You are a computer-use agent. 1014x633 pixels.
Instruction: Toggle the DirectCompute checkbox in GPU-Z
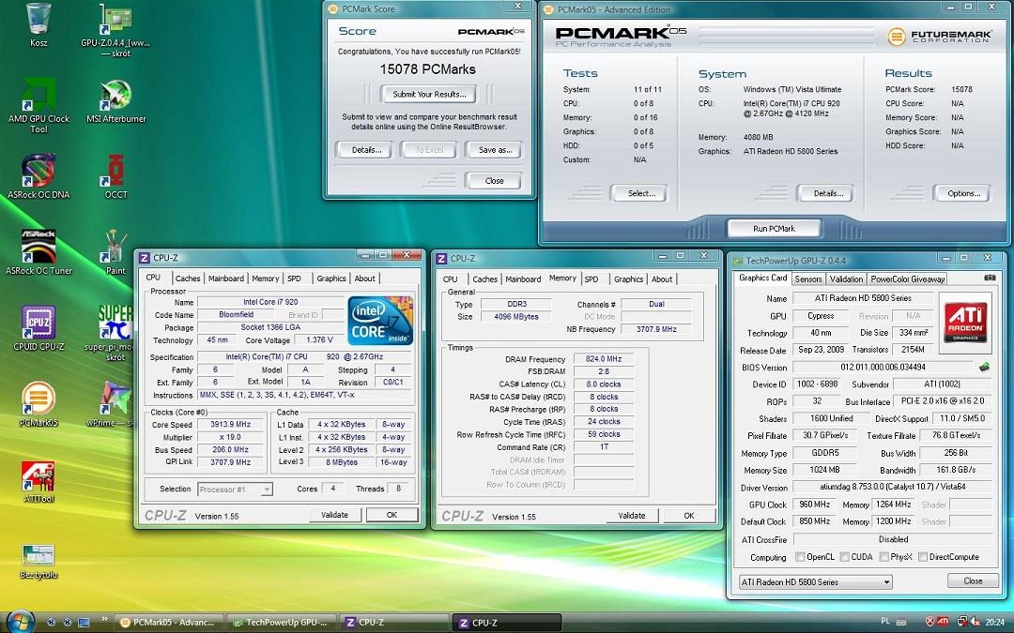point(923,557)
